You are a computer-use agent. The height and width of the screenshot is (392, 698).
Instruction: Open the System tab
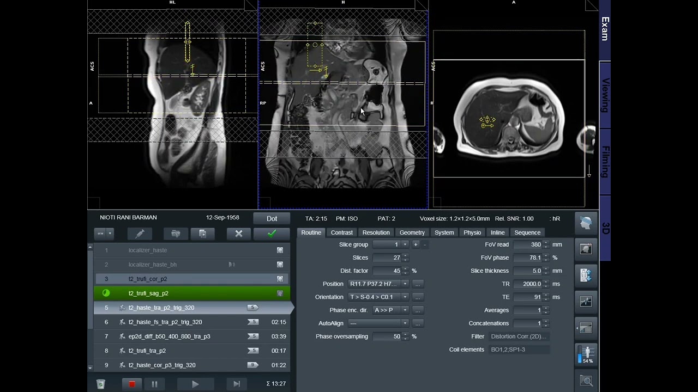click(x=444, y=232)
